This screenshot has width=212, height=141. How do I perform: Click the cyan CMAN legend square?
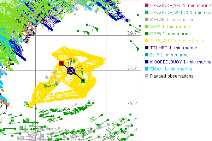[x=147, y=69]
